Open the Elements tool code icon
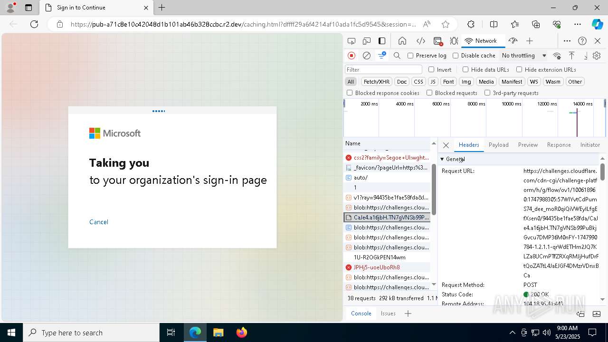608x342 pixels. [420, 41]
